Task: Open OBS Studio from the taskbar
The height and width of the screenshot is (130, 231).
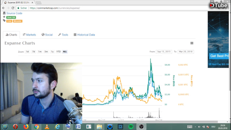Action: click(x=141, y=127)
